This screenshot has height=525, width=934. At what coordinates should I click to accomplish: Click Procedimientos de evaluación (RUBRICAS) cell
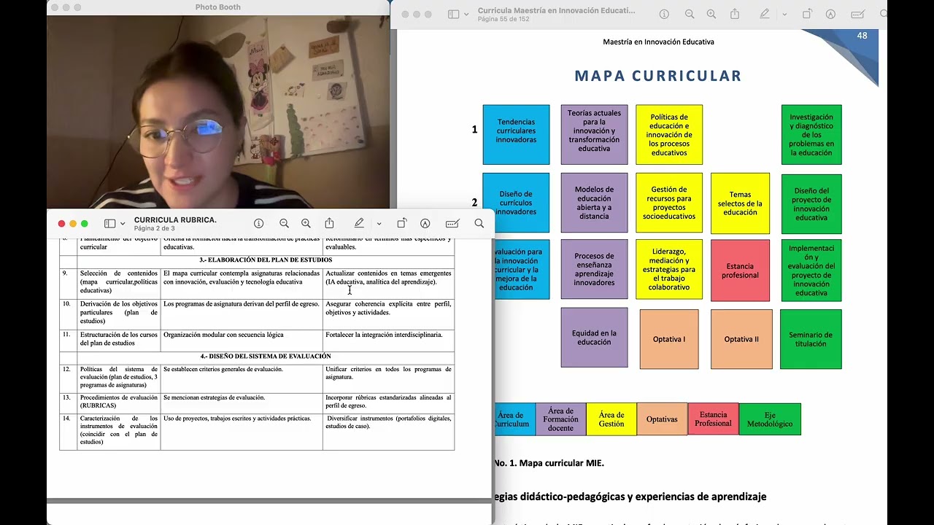tap(119, 402)
